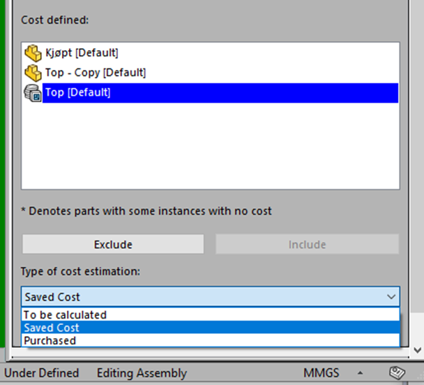
Task: Click the greyed-out Include button
Action: pyautogui.click(x=307, y=245)
